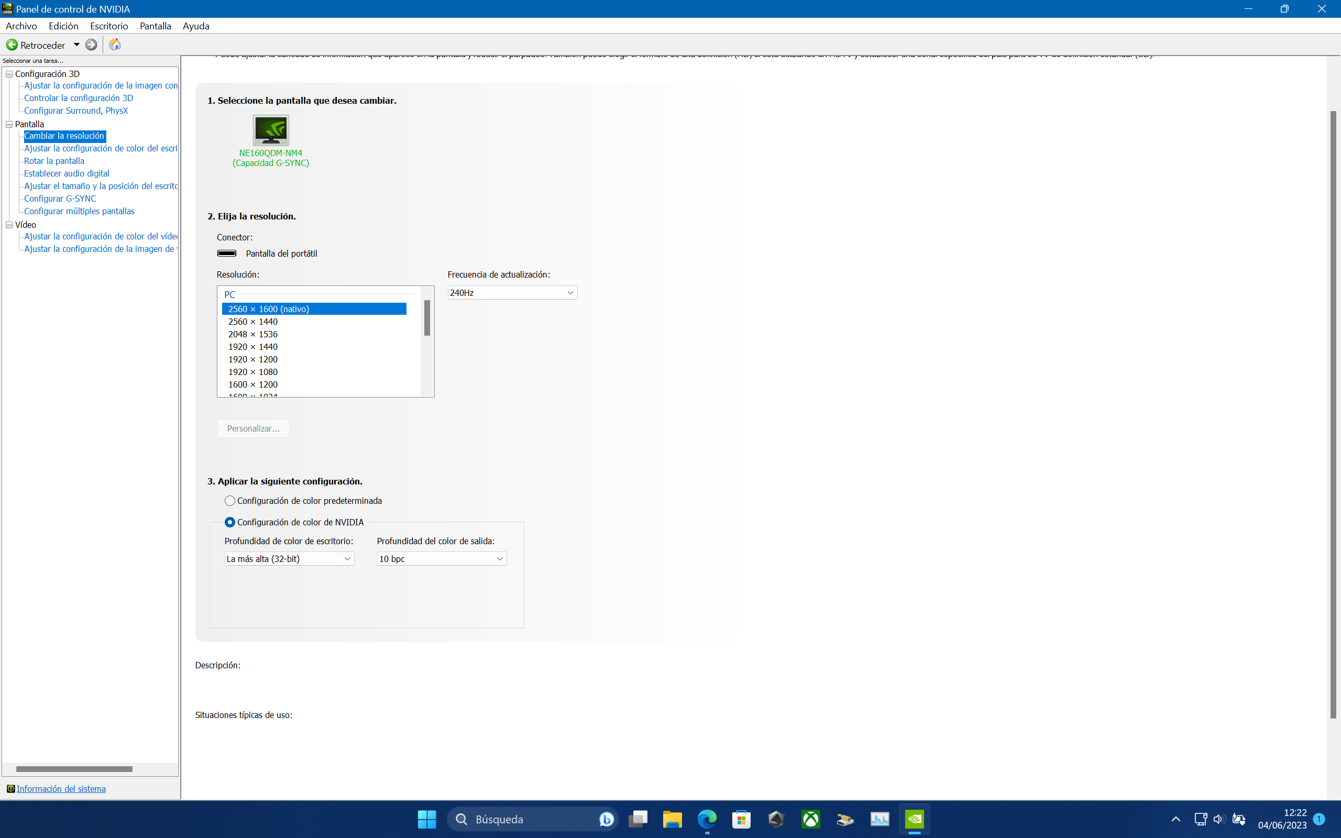Screen dimensions: 1341x838
Task: Click the volume speaker tray icon
Action: (1218, 819)
